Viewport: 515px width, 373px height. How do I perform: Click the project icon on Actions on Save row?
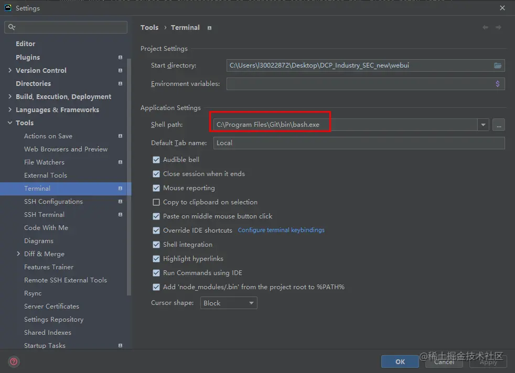[x=120, y=136]
